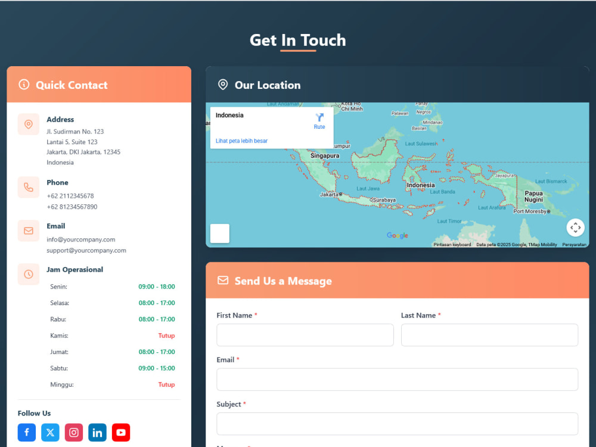596x447 pixels.
Task: Click the Singapura label on the map
Action: tap(325, 156)
